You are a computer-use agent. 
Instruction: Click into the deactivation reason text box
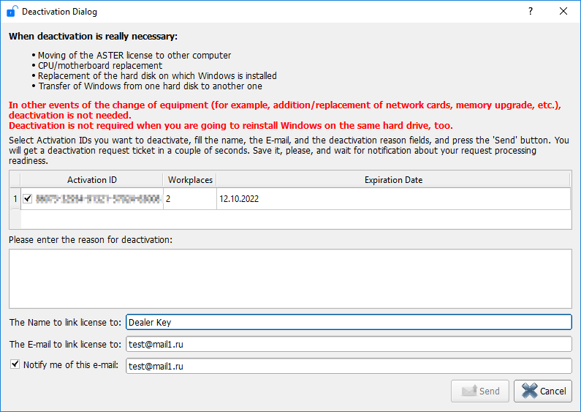point(290,278)
